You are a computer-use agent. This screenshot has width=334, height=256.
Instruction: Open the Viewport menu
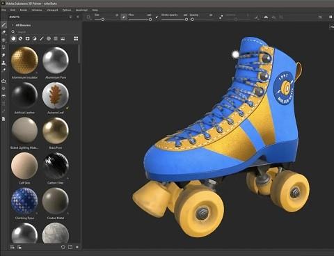pos(52,10)
